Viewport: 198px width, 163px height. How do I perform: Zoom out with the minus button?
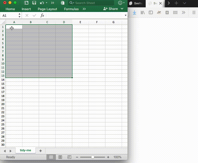(77, 157)
